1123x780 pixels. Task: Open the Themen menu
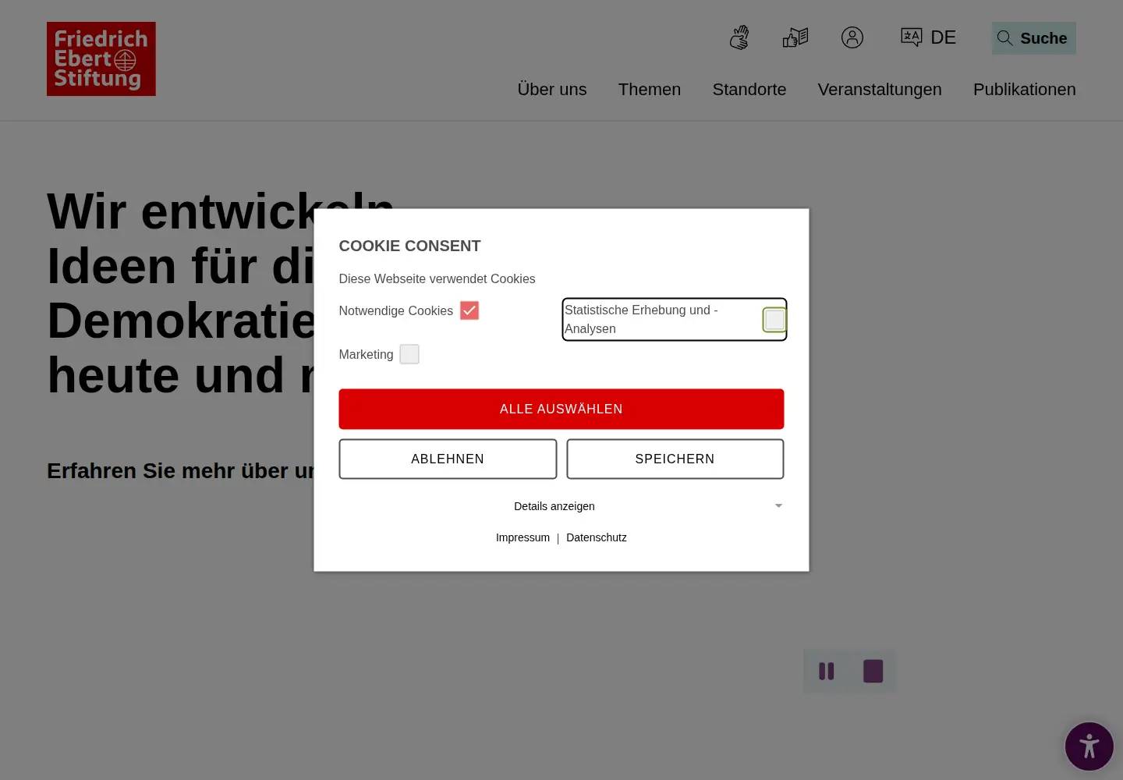(650, 90)
